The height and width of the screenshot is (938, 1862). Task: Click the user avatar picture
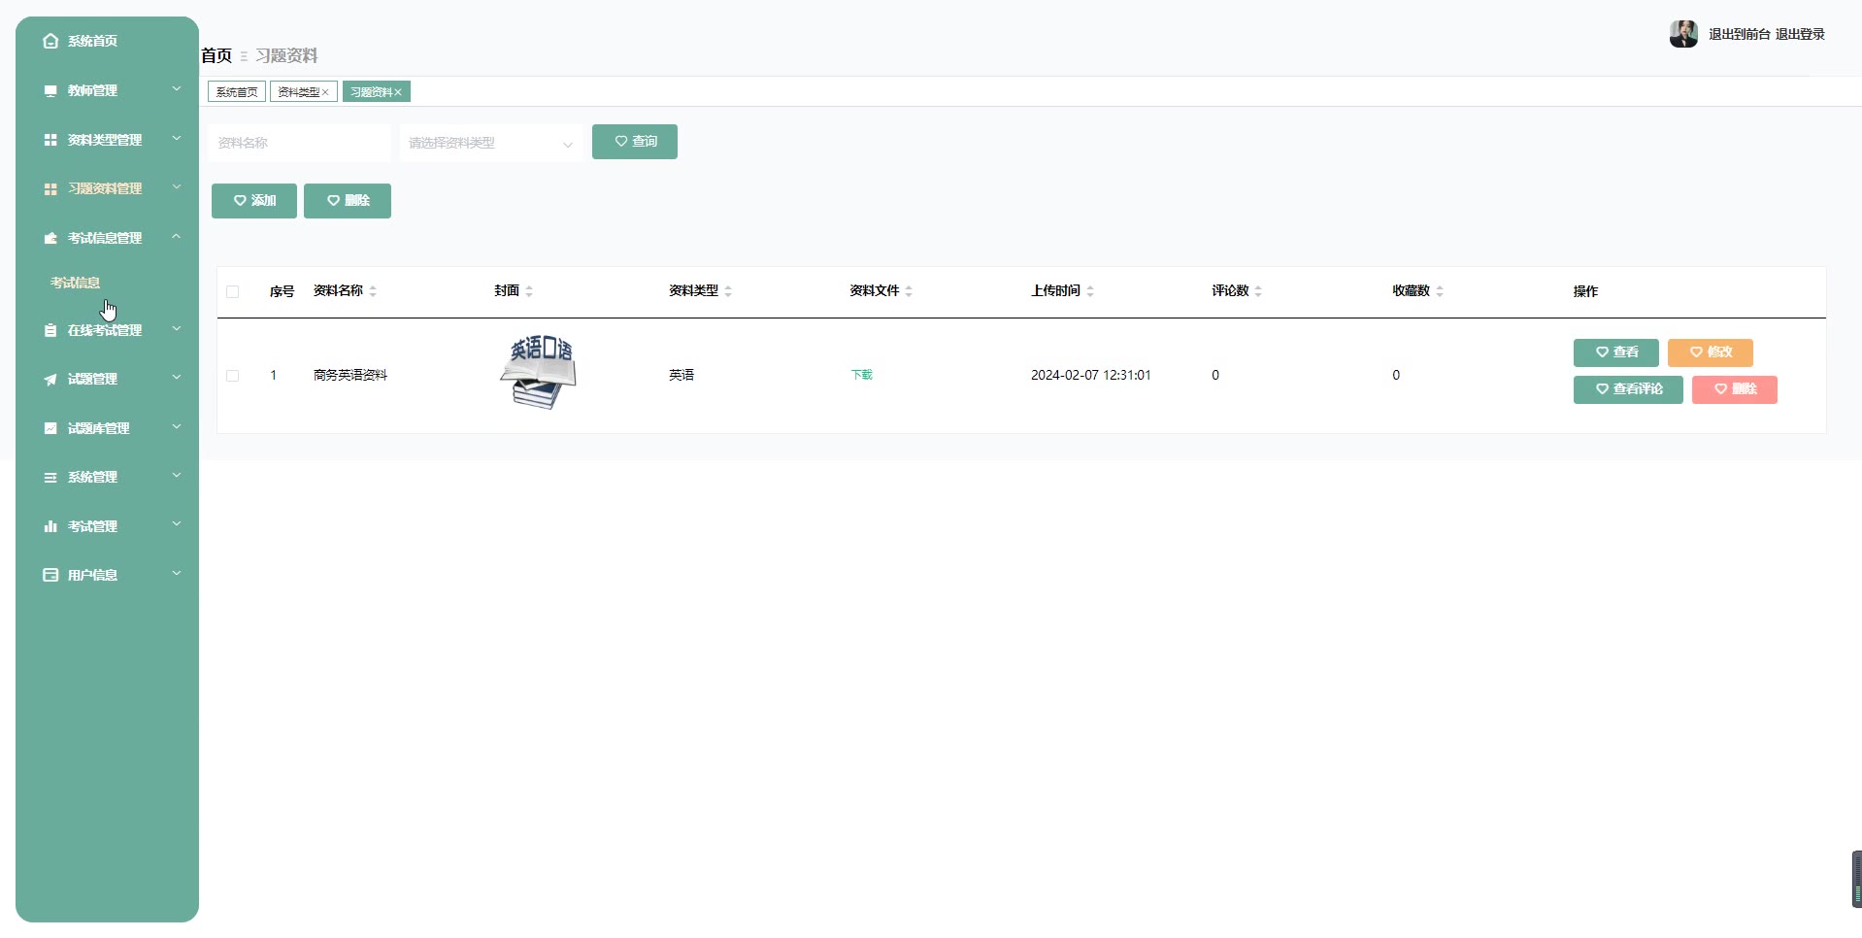1683,34
